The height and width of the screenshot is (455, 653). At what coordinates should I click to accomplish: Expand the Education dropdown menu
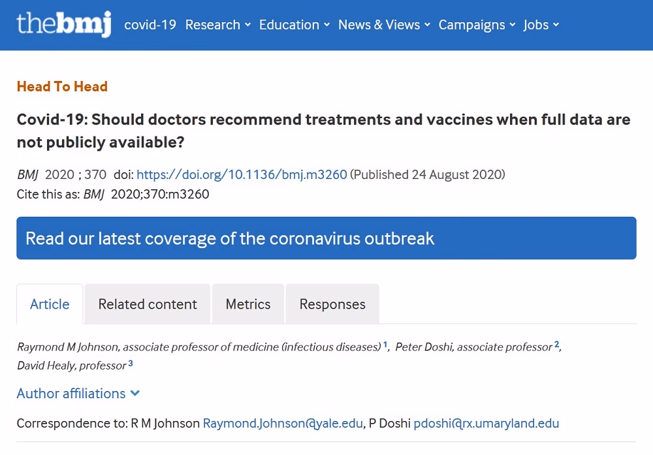tap(294, 25)
